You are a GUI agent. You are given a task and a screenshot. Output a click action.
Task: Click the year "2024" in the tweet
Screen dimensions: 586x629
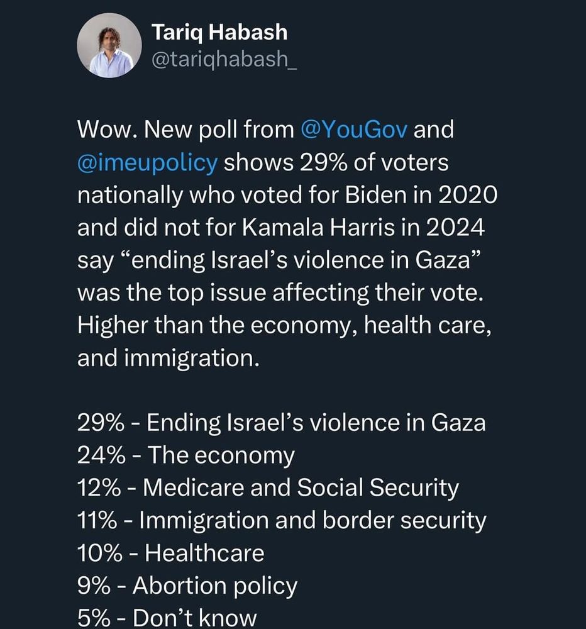[455, 229]
